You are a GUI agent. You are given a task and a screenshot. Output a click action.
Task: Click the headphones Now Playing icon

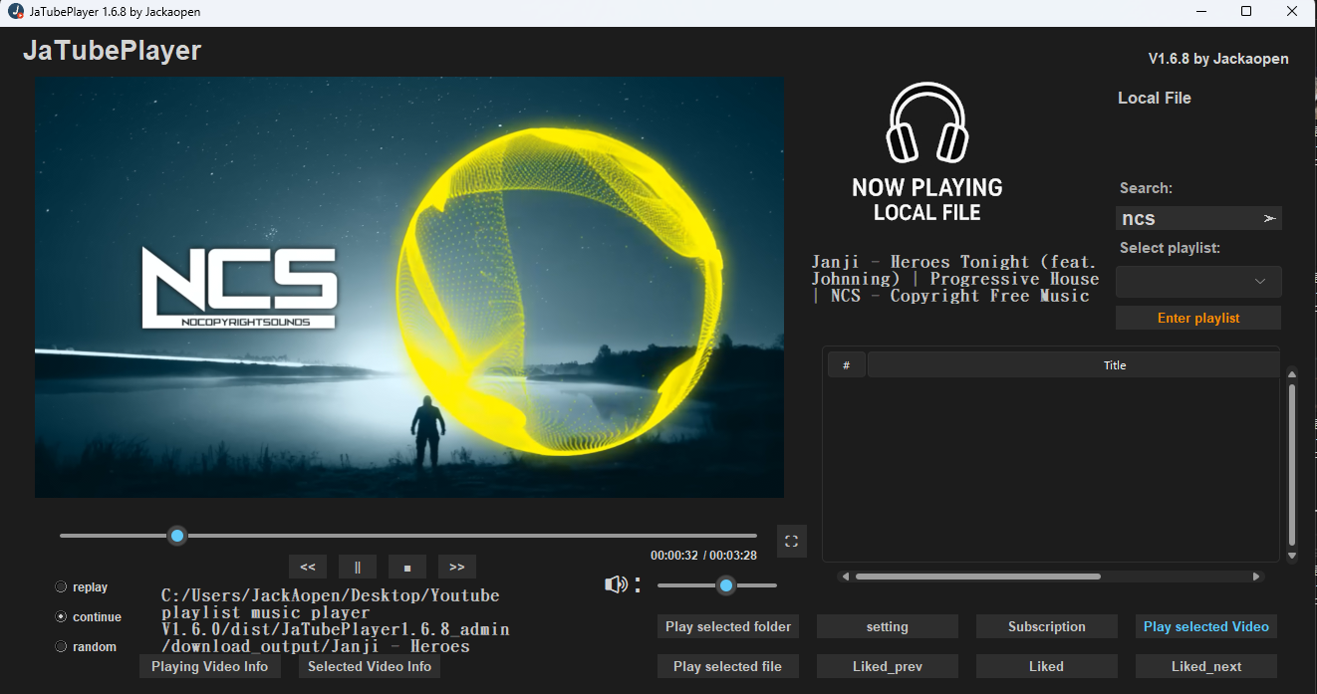[927, 122]
